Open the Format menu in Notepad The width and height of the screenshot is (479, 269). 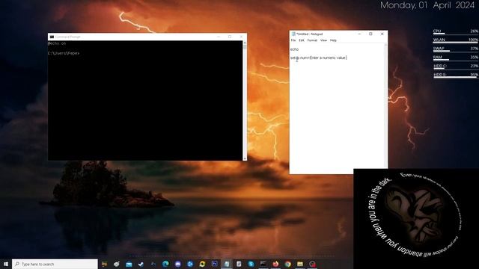coord(312,40)
